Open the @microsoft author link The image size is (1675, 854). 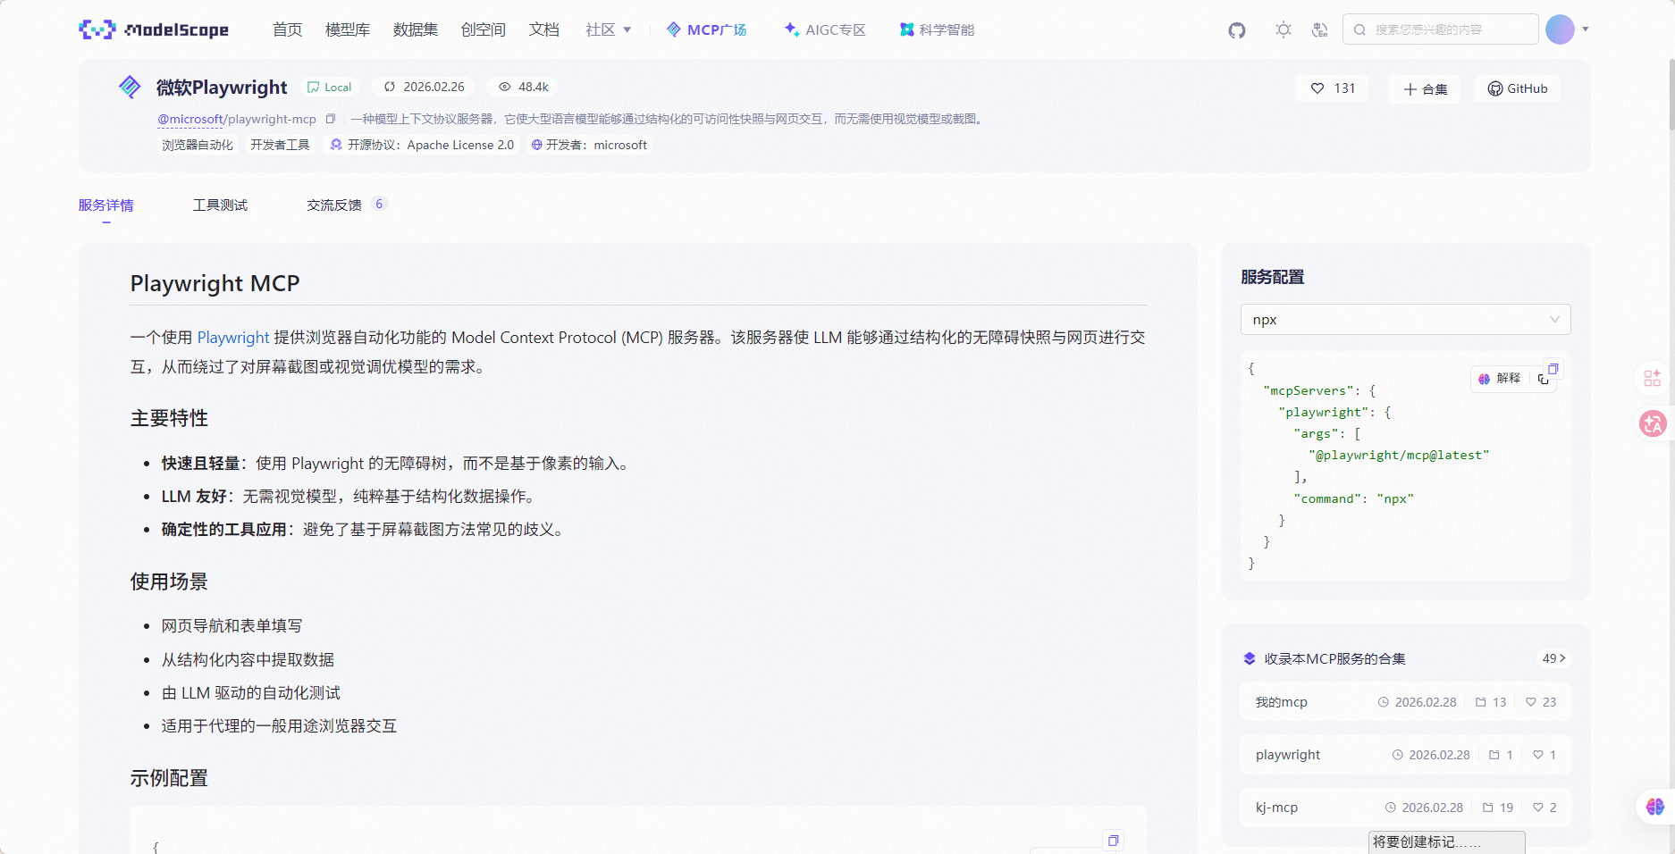tap(191, 119)
